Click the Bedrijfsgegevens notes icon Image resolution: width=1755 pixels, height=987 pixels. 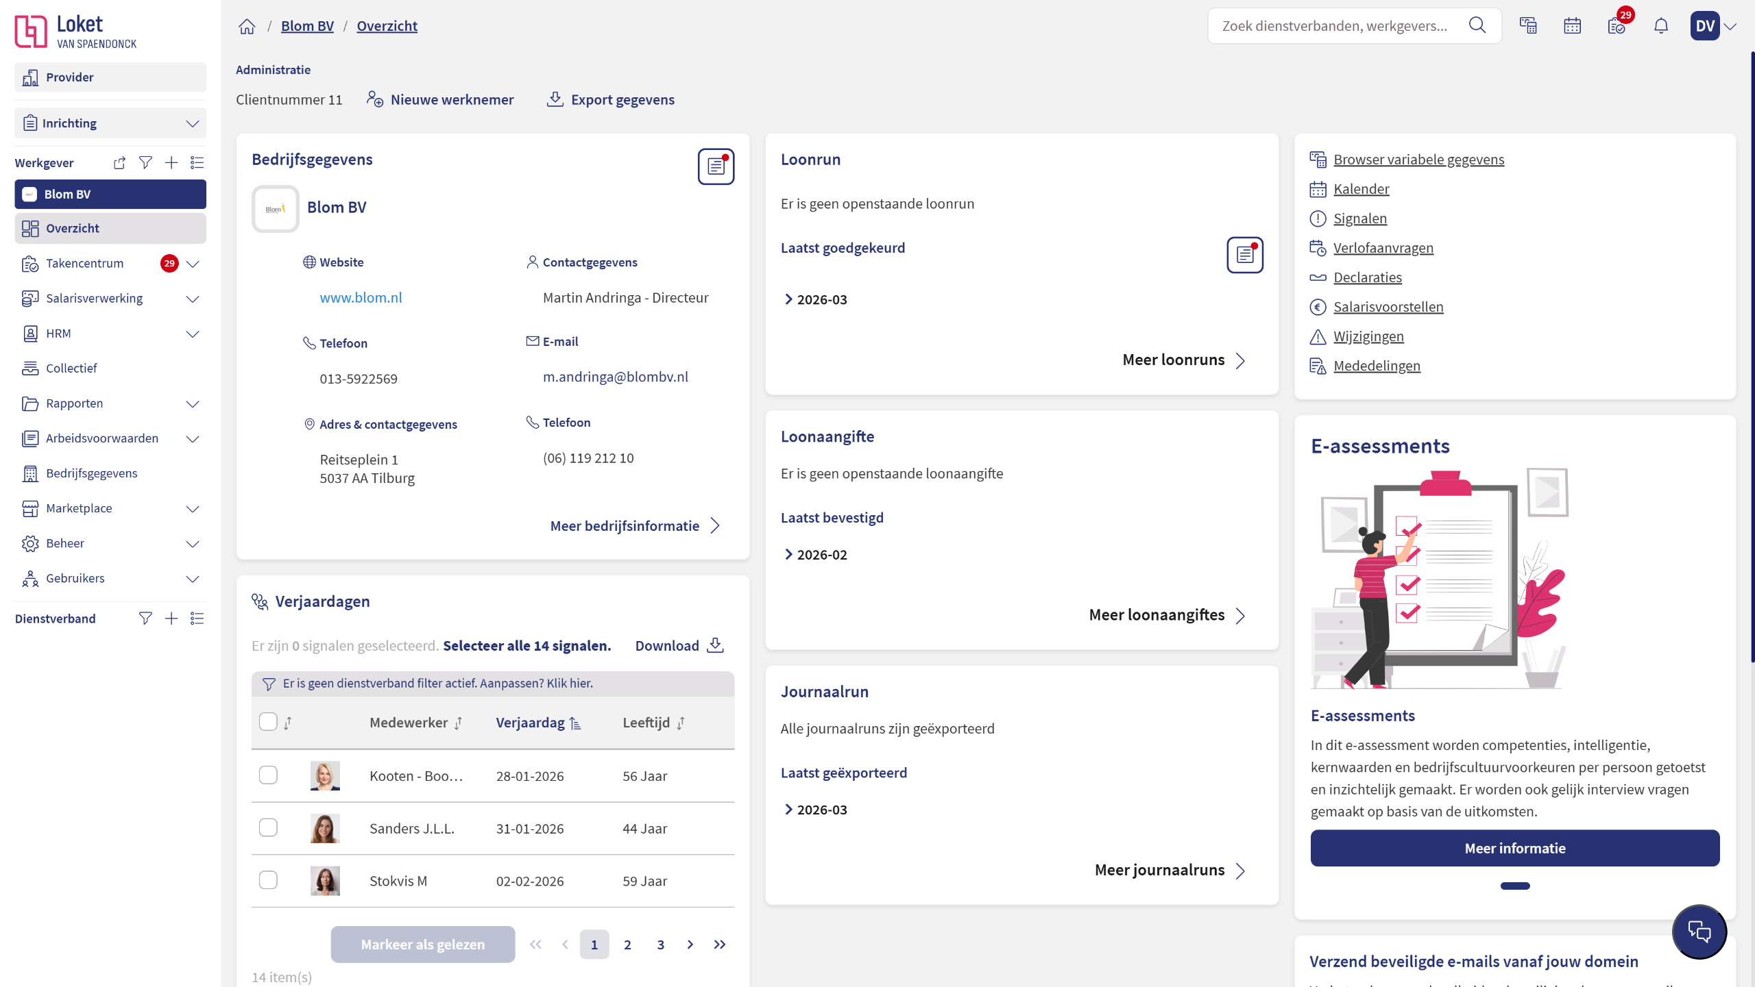[x=716, y=166]
